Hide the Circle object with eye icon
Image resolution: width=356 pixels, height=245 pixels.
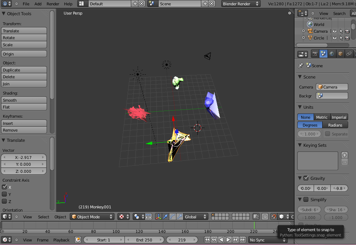click(335, 38)
